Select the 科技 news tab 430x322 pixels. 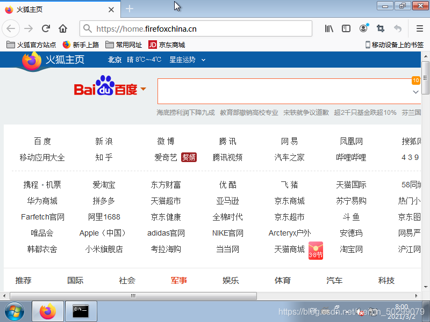[386, 280]
